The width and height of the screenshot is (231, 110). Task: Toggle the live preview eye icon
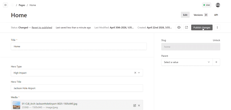coord(179,27)
